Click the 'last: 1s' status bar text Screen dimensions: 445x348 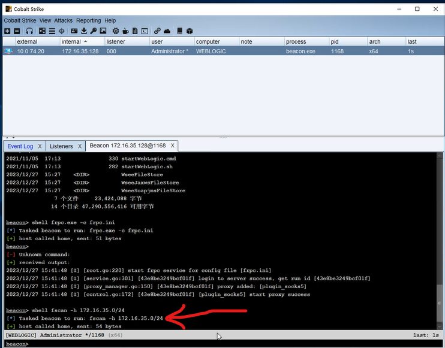(x=426, y=335)
